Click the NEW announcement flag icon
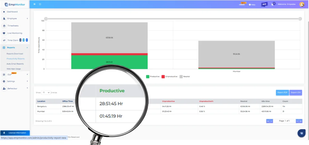This screenshot has width=309, height=145. [264, 4]
